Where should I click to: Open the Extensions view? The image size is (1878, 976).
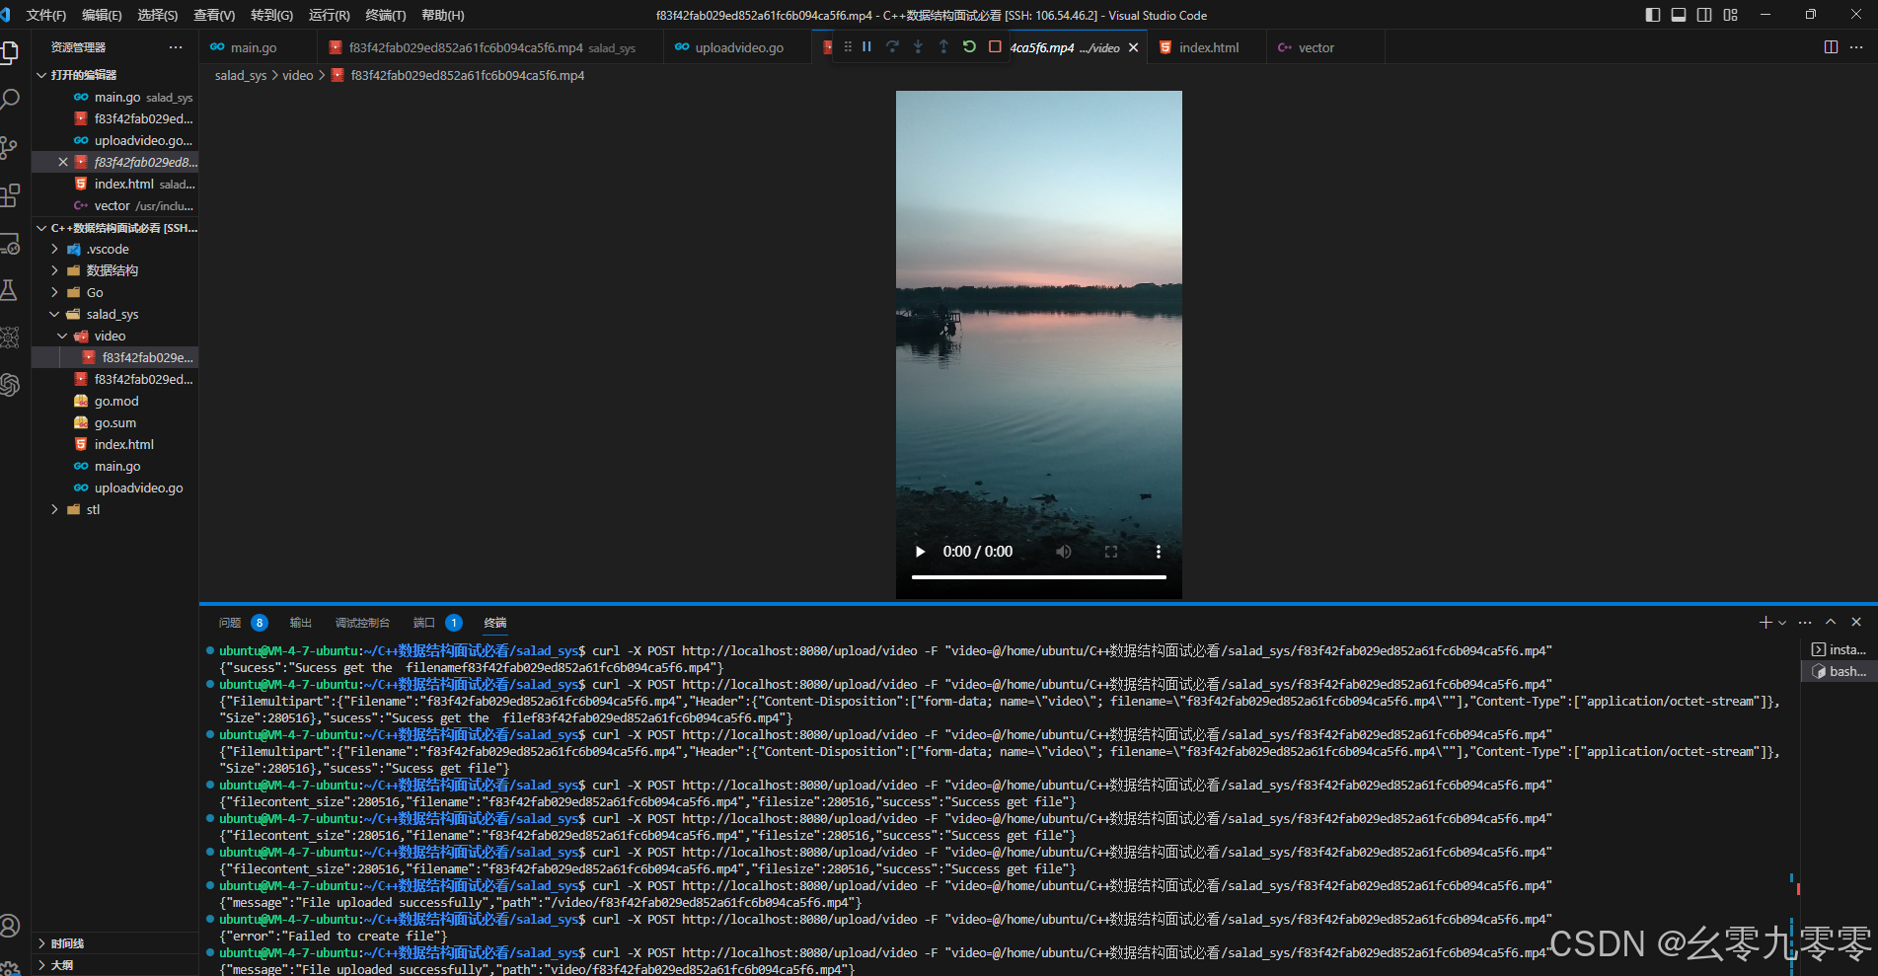[10, 195]
